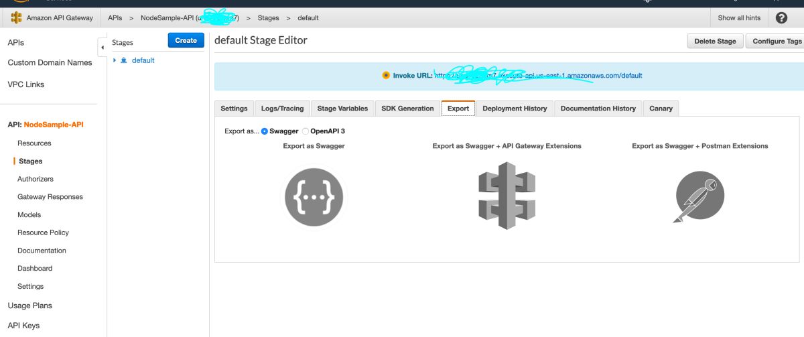The image size is (804, 337).
Task: Click Export as Swagger + API Gateway Extensions label
Action: tap(507, 146)
